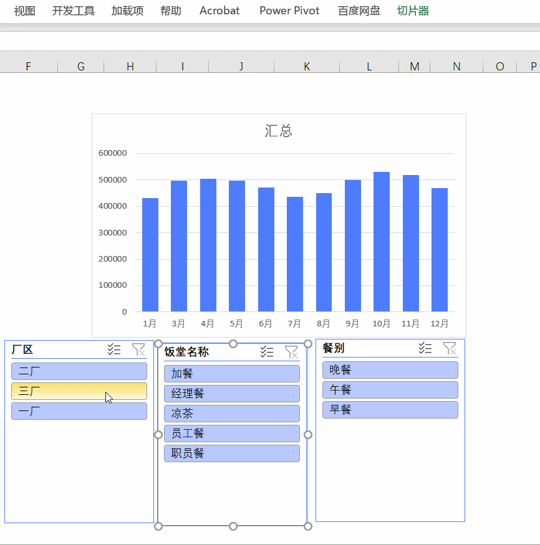Select the Power Pivot tab
540x545 pixels.
pyautogui.click(x=289, y=11)
